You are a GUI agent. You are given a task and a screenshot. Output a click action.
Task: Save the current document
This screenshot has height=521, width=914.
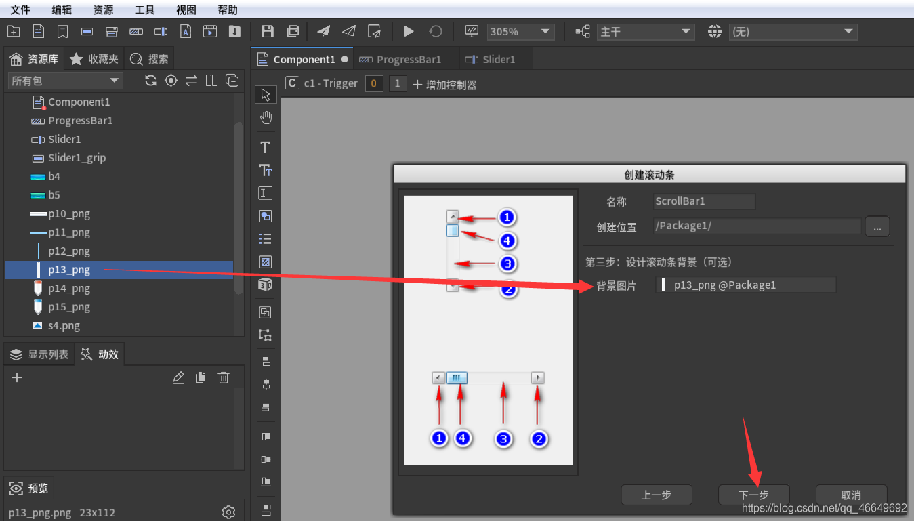click(268, 32)
